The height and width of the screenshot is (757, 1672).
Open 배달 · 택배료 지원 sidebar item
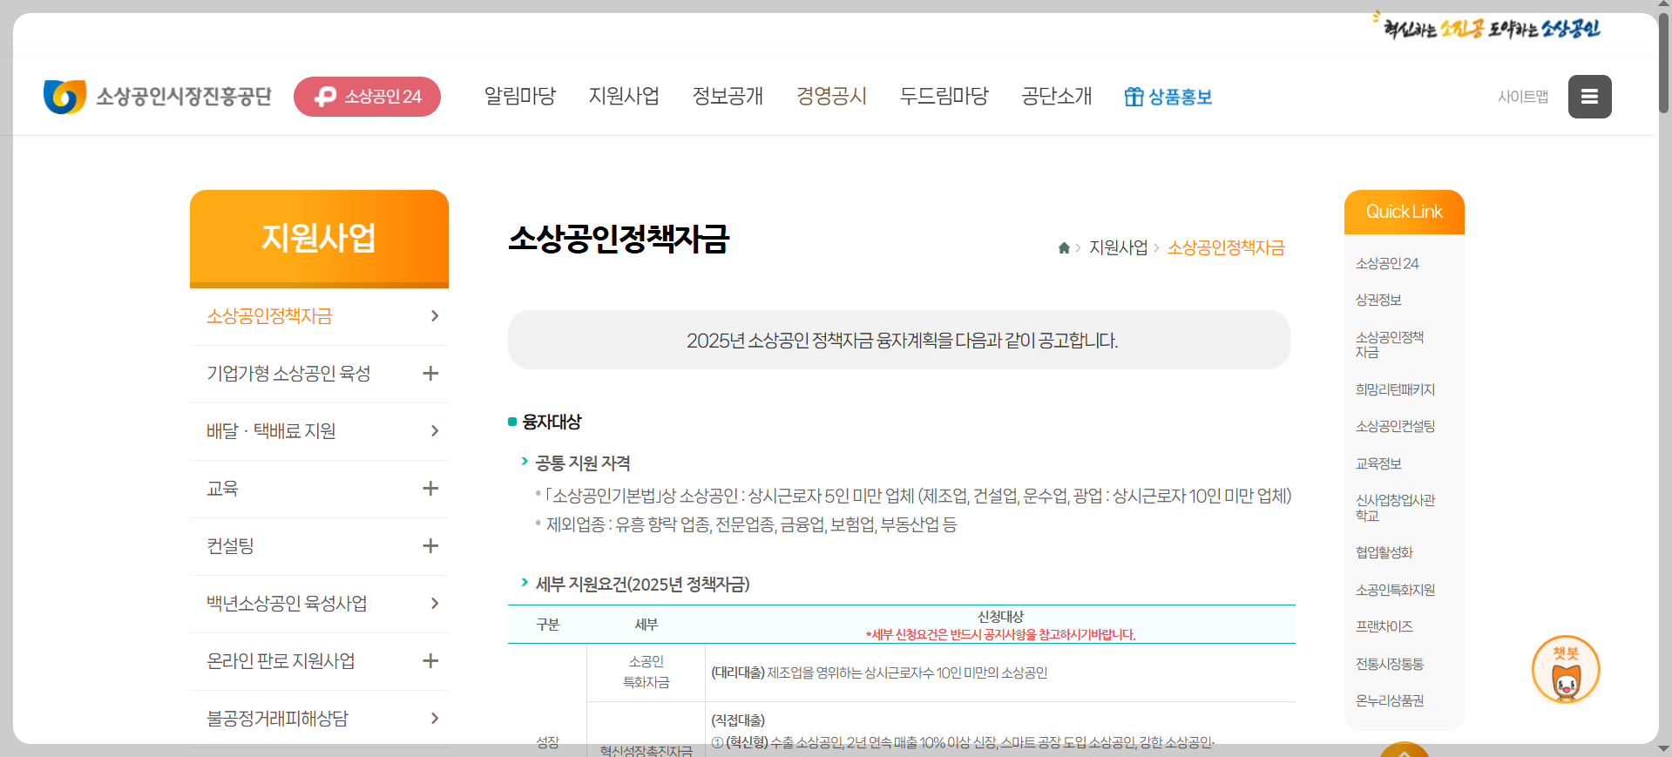tap(271, 431)
